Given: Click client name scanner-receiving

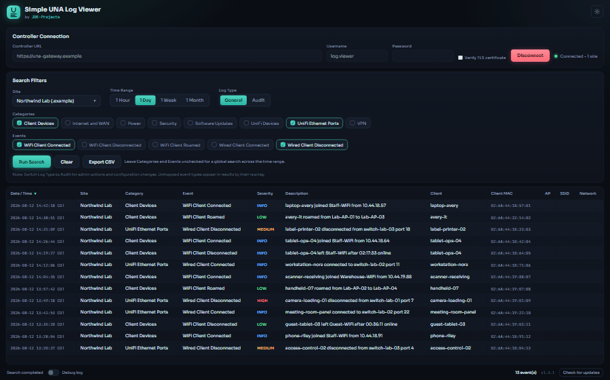Looking at the screenshot, I should (x=450, y=276).
